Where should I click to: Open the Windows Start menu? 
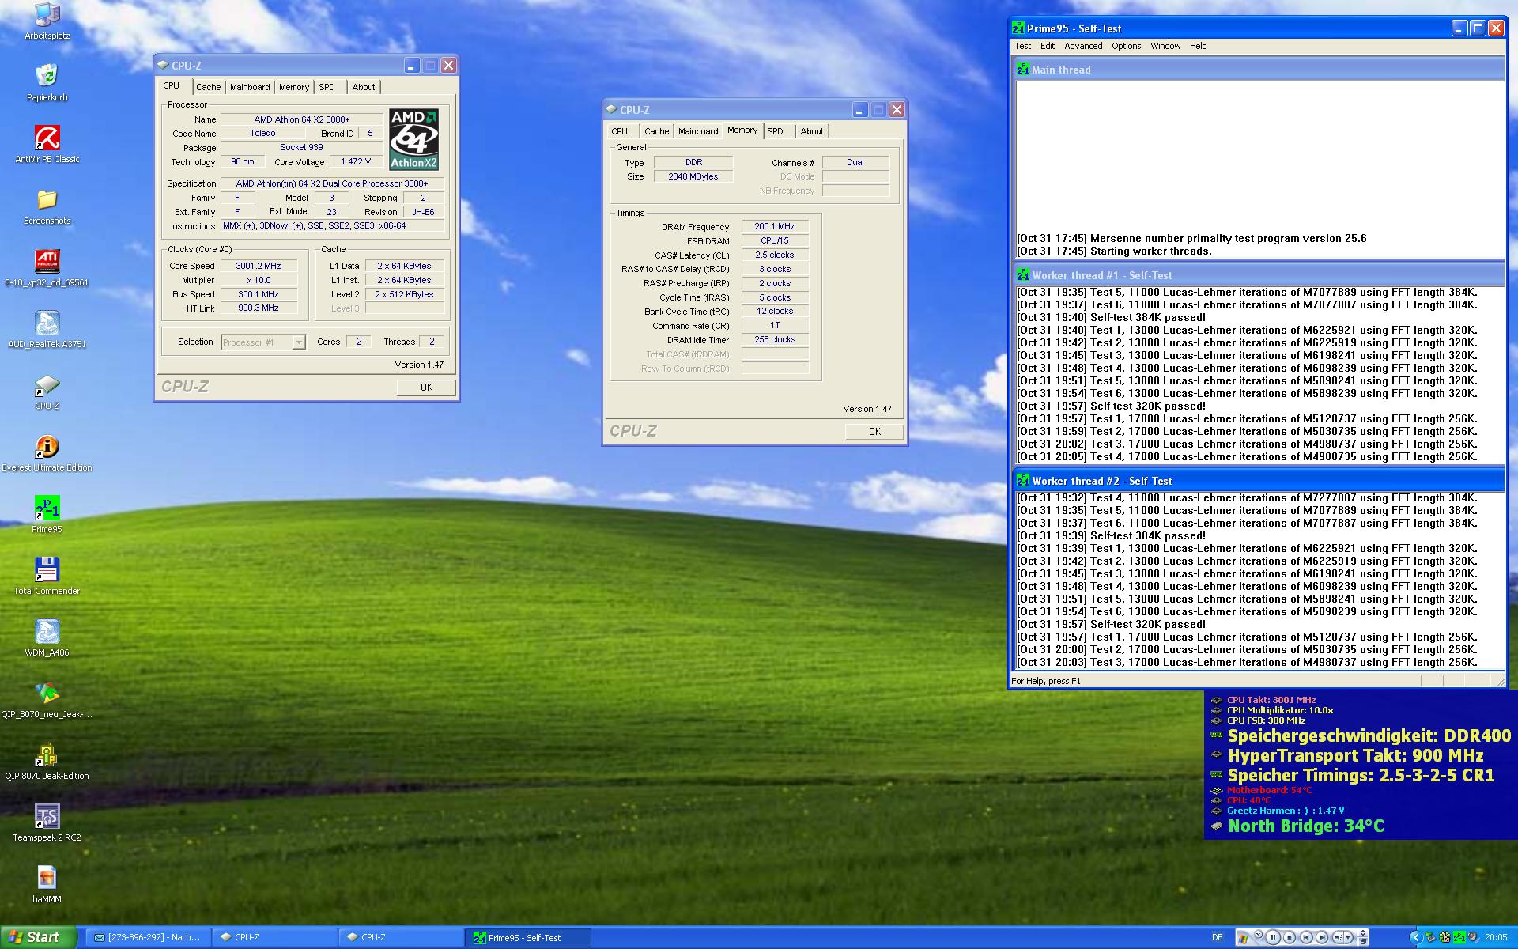coord(39,937)
